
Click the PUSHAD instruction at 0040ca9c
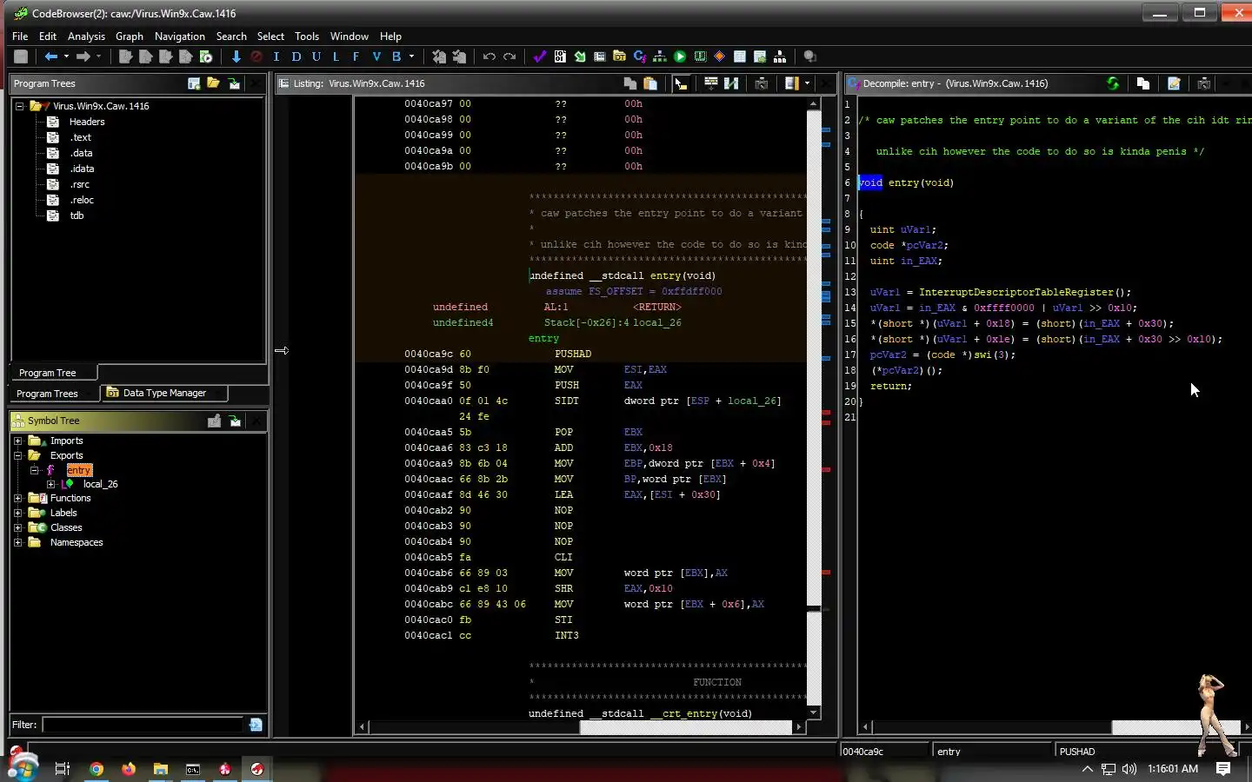click(x=573, y=354)
